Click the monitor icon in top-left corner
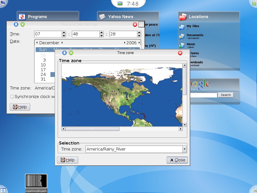Viewport: 257px width, 193px height. tap(3, 3)
